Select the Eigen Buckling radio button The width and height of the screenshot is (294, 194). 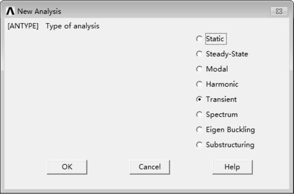[x=199, y=130]
